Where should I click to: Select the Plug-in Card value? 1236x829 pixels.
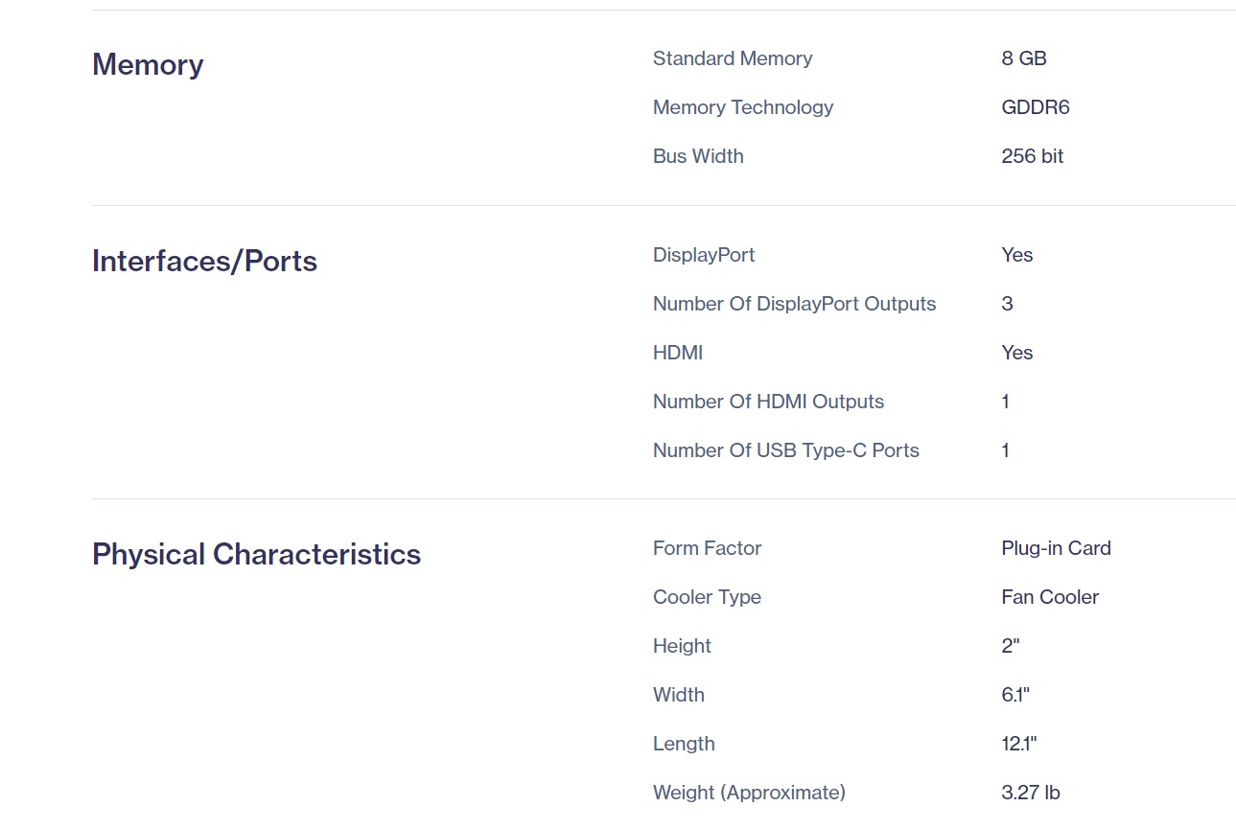click(x=1056, y=548)
